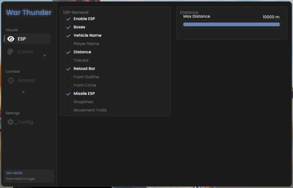Check the Snaplines checkbox

point(68,102)
